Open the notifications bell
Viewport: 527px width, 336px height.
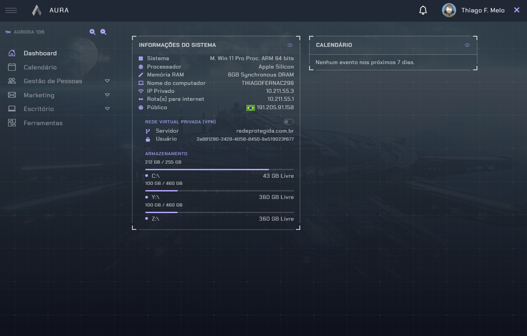(423, 10)
